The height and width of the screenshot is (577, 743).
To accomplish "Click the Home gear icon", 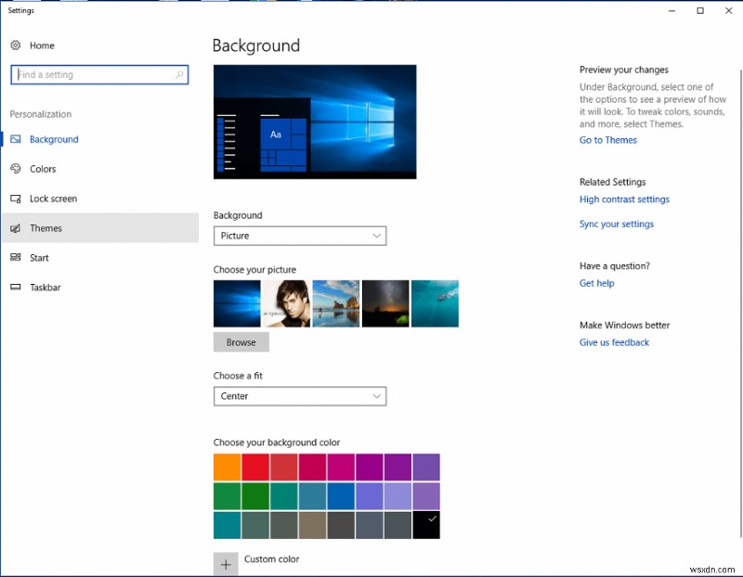I will [x=14, y=45].
